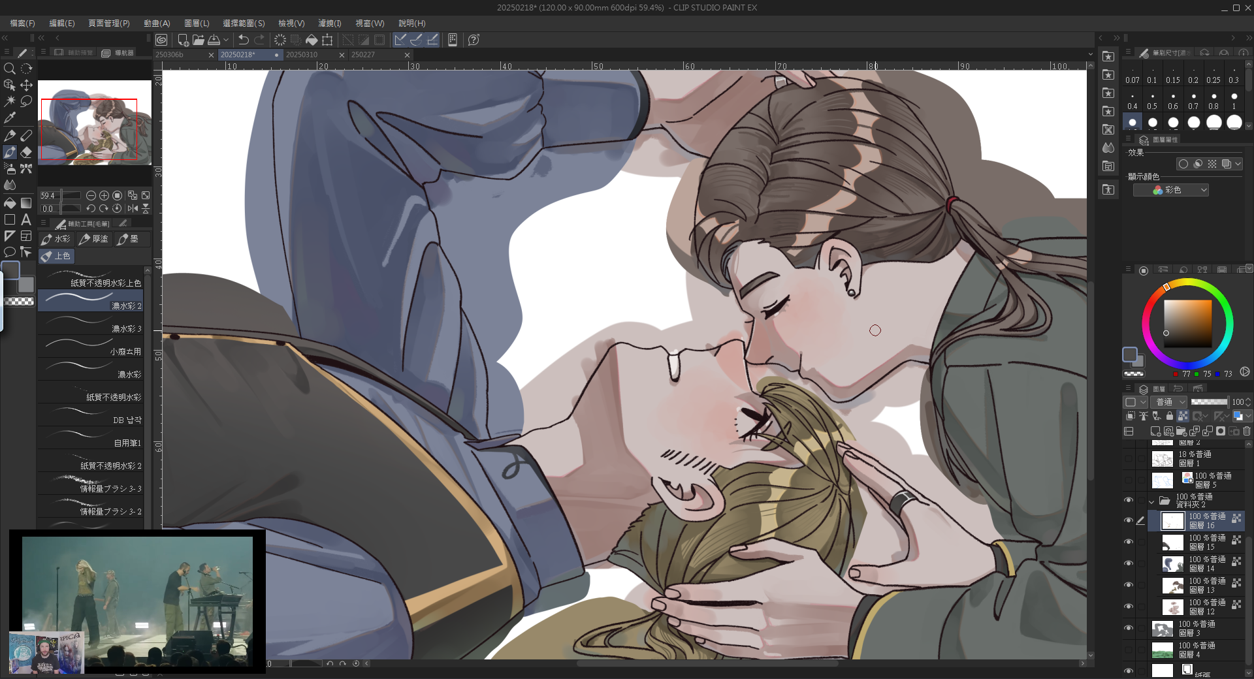This screenshot has width=1254, height=679.
Task: Show hidden layer 圖層 5
Action: click(x=1128, y=480)
